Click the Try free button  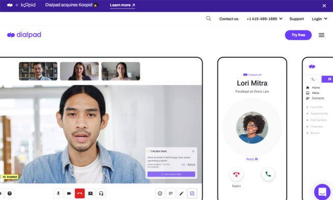pos(298,35)
